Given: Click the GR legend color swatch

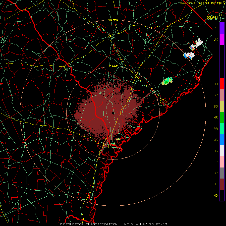Looking at the screenshot, I should pos(222,95).
